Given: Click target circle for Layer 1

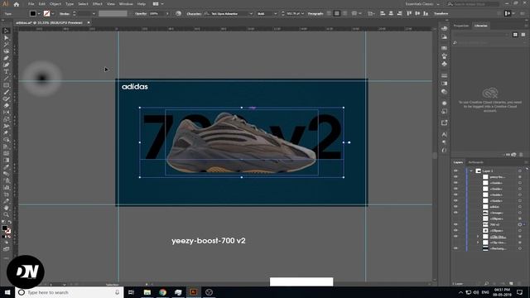Looking at the screenshot, I should pyautogui.click(x=520, y=171).
